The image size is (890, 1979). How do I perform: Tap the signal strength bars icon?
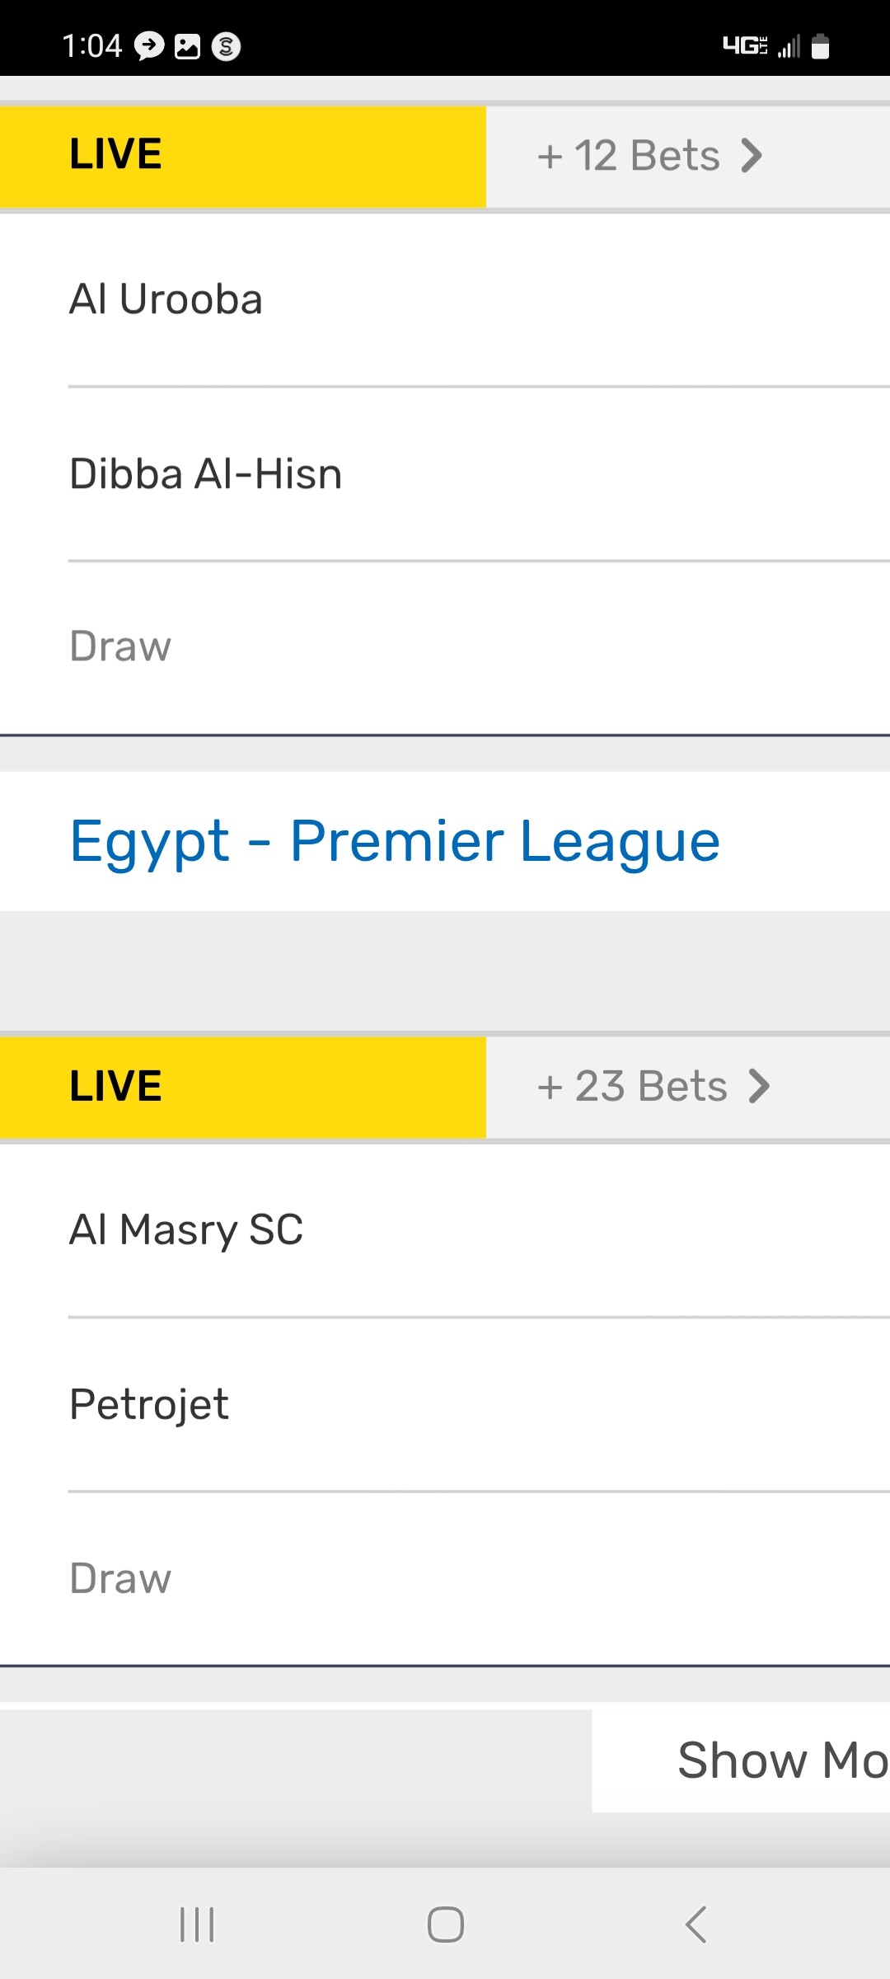(x=789, y=46)
